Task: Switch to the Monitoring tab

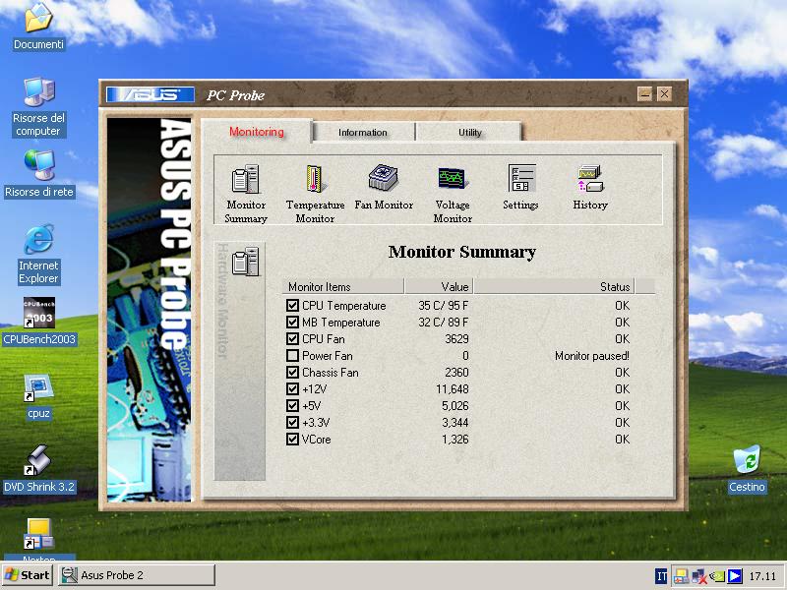Action: pos(257,132)
